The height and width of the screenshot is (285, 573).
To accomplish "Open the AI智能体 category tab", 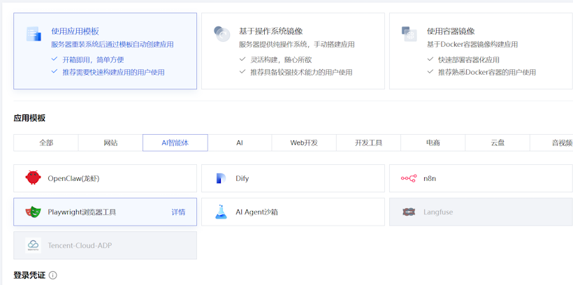I will pyautogui.click(x=175, y=143).
